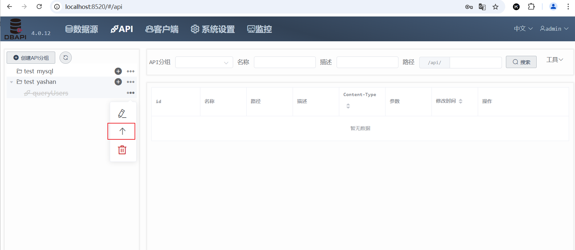The height and width of the screenshot is (250, 575).
Task: Open the 系统设置 navigation menu
Action: click(213, 29)
